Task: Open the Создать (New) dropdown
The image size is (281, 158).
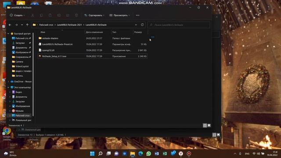Action: (x=17, y=15)
